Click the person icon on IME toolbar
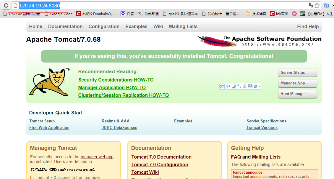This screenshot has width=334, height=179. (x=244, y=86)
